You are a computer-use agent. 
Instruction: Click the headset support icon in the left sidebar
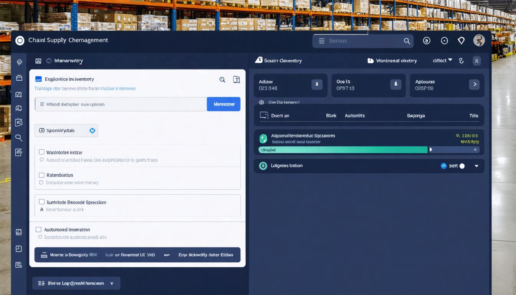point(18,108)
